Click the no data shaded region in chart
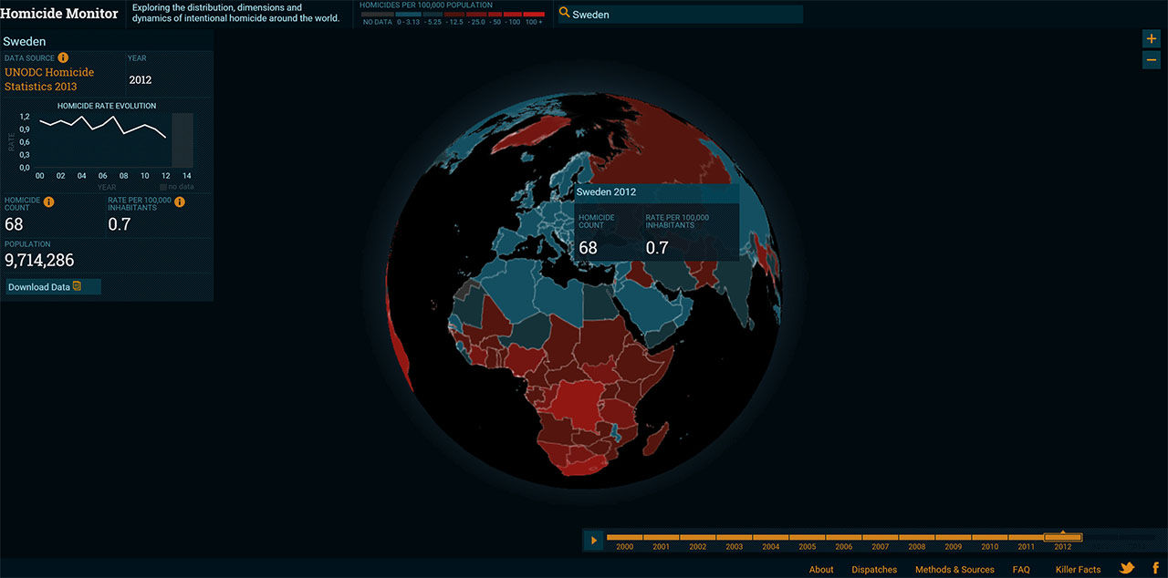The width and height of the screenshot is (1168, 578). 182,140
